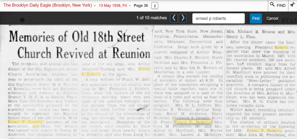297x139 pixels.
Task: Select highlighted 'Ernest P. Roberts' before 'president of the'
Action: click(26, 121)
